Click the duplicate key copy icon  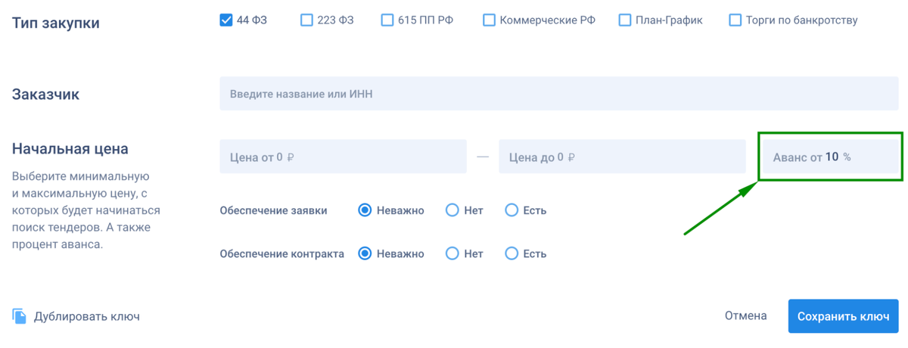tap(20, 315)
